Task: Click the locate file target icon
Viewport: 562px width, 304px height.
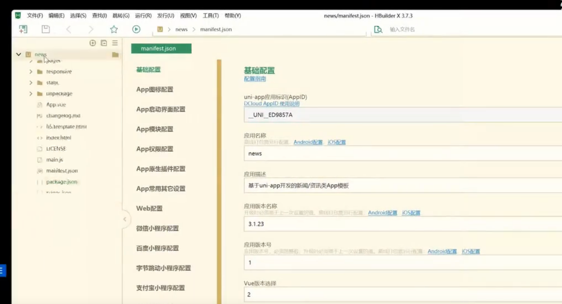Action: tap(93, 43)
